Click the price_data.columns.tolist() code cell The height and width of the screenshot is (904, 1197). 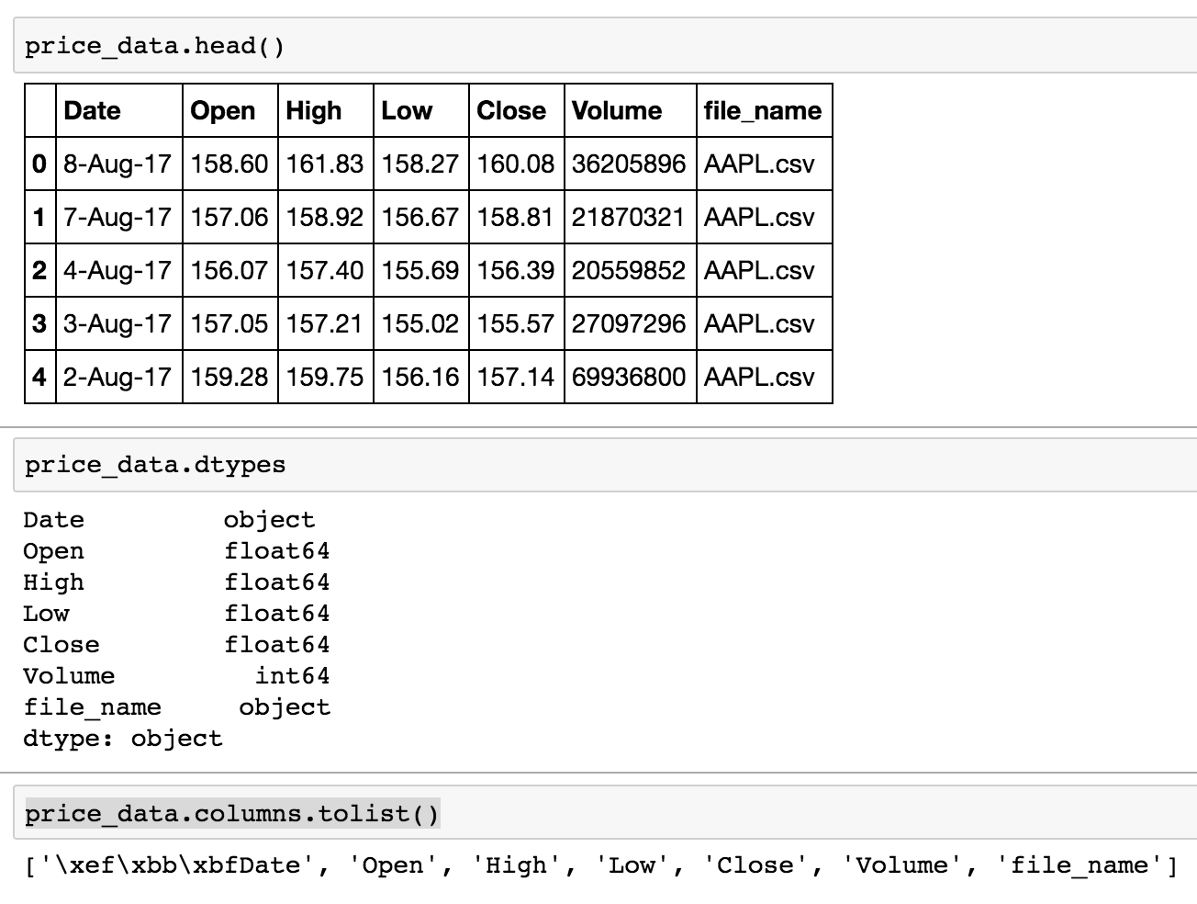(231, 814)
